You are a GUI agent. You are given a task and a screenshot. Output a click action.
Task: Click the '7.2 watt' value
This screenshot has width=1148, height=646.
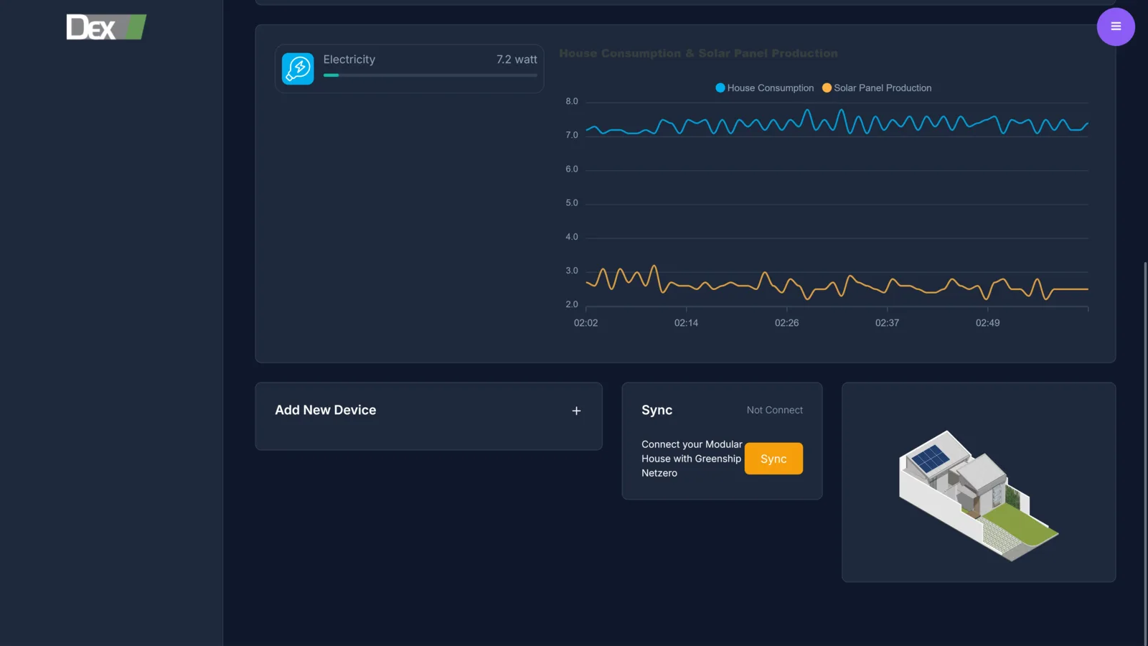point(517,60)
